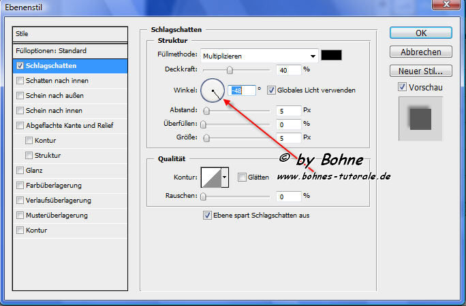Click the style preview thumbnail
The height and width of the screenshot is (306, 466).
[x=420, y=119]
